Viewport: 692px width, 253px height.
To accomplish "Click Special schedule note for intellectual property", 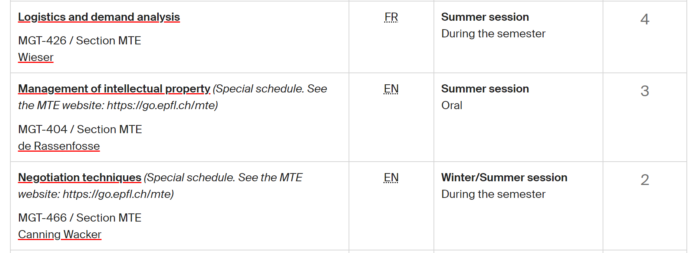I will pos(173,97).
